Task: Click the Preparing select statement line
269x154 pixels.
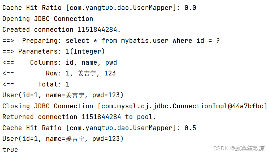Action: pos(111,41)
